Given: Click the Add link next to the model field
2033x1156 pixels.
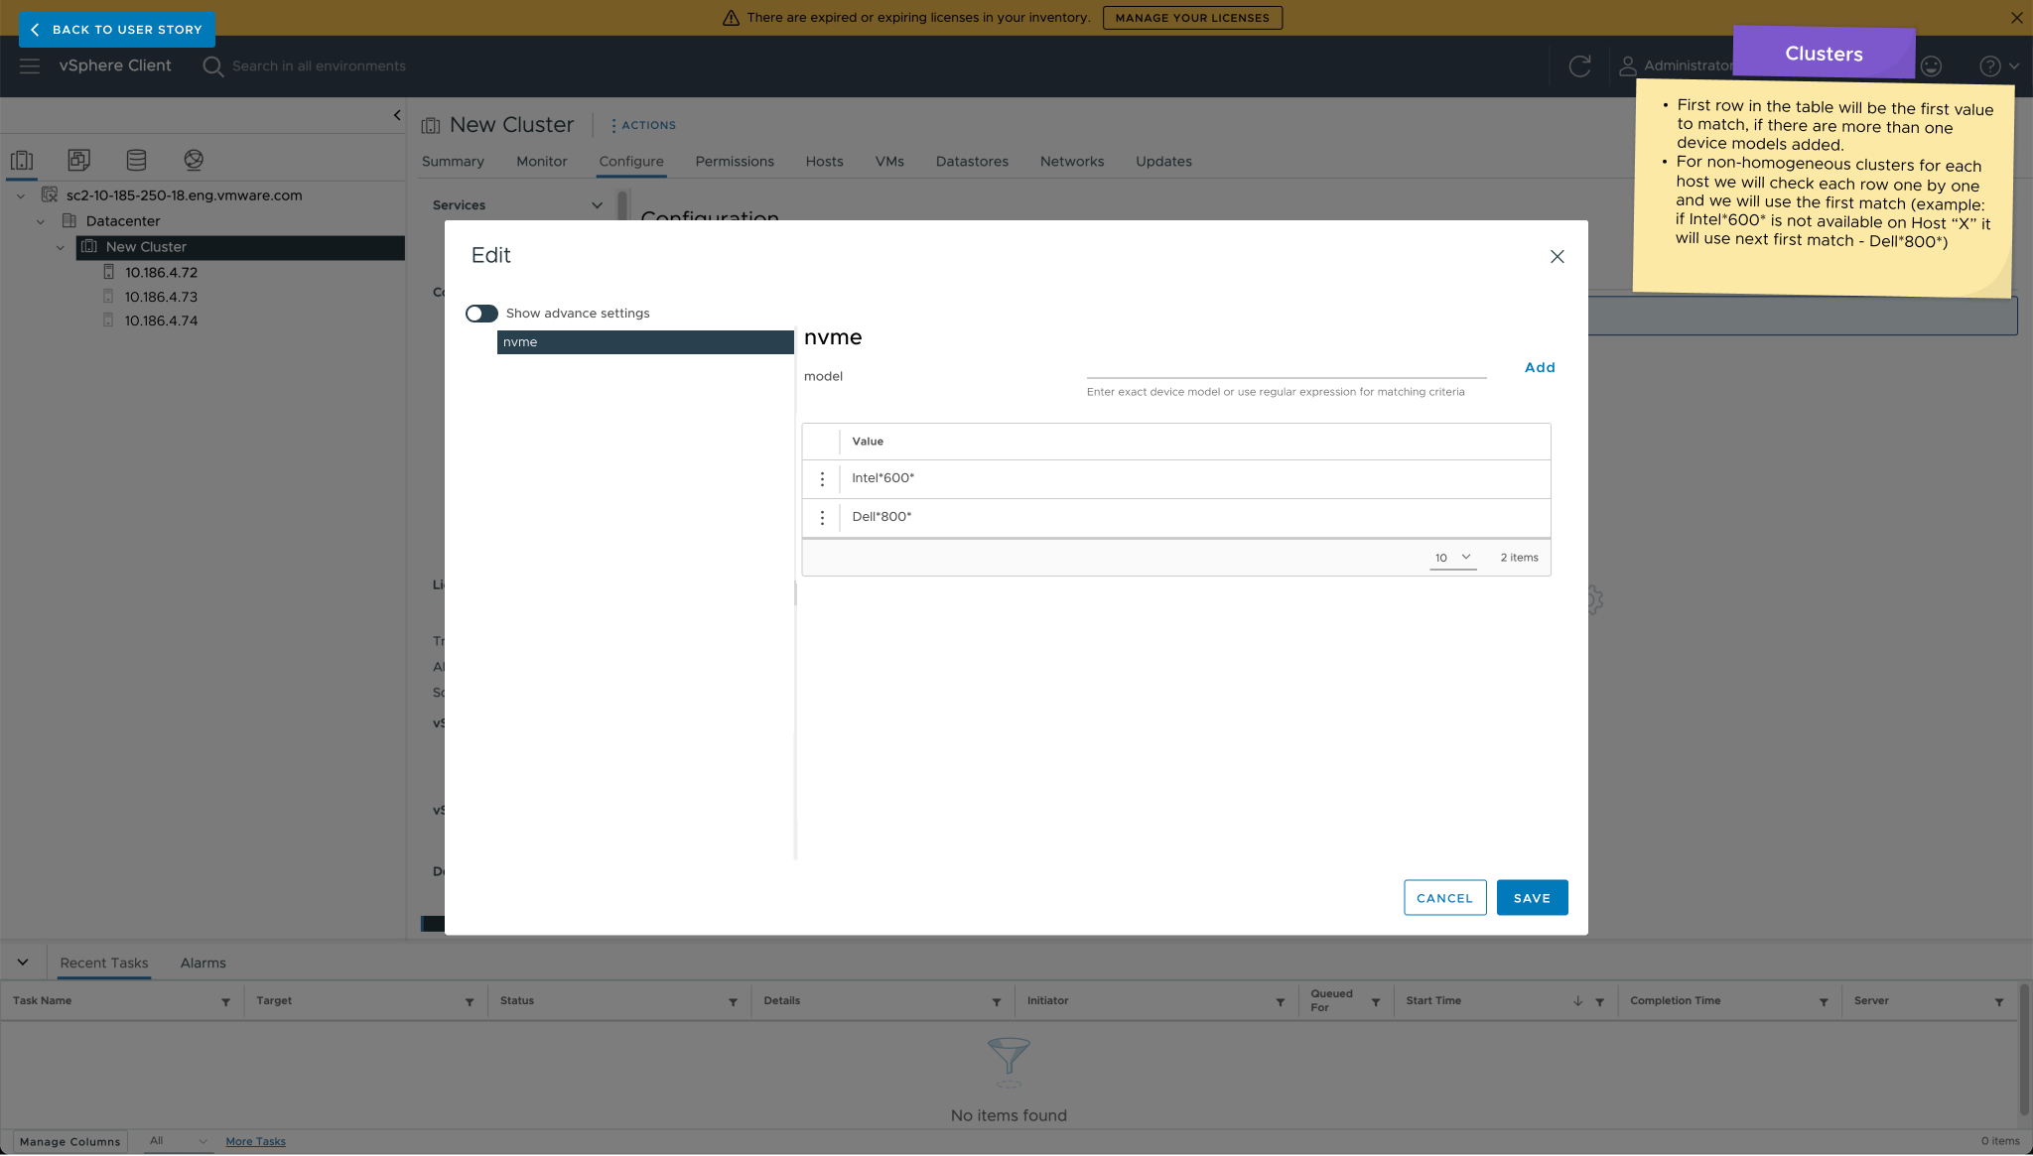Looking at the screenshot, I should coord(1538,367).
